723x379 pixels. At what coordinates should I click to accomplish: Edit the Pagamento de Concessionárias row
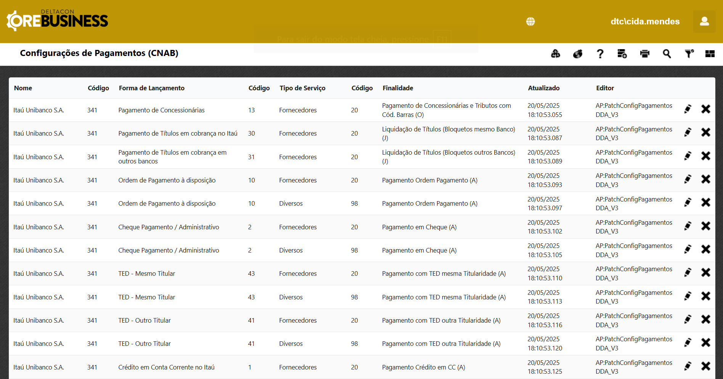click(688, 109)
